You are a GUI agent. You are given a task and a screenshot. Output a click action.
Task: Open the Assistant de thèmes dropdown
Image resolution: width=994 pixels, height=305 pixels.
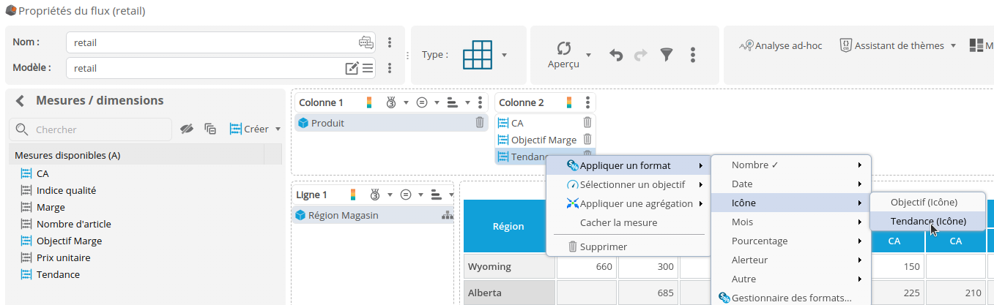953,45
